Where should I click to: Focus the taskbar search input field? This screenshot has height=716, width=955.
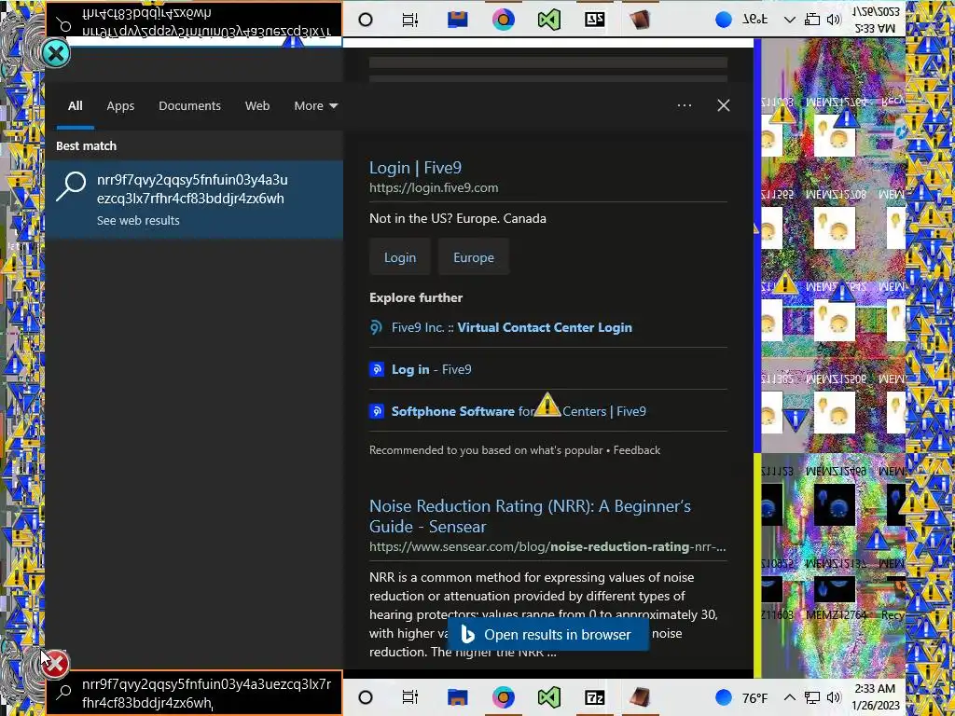pos(194,693)
